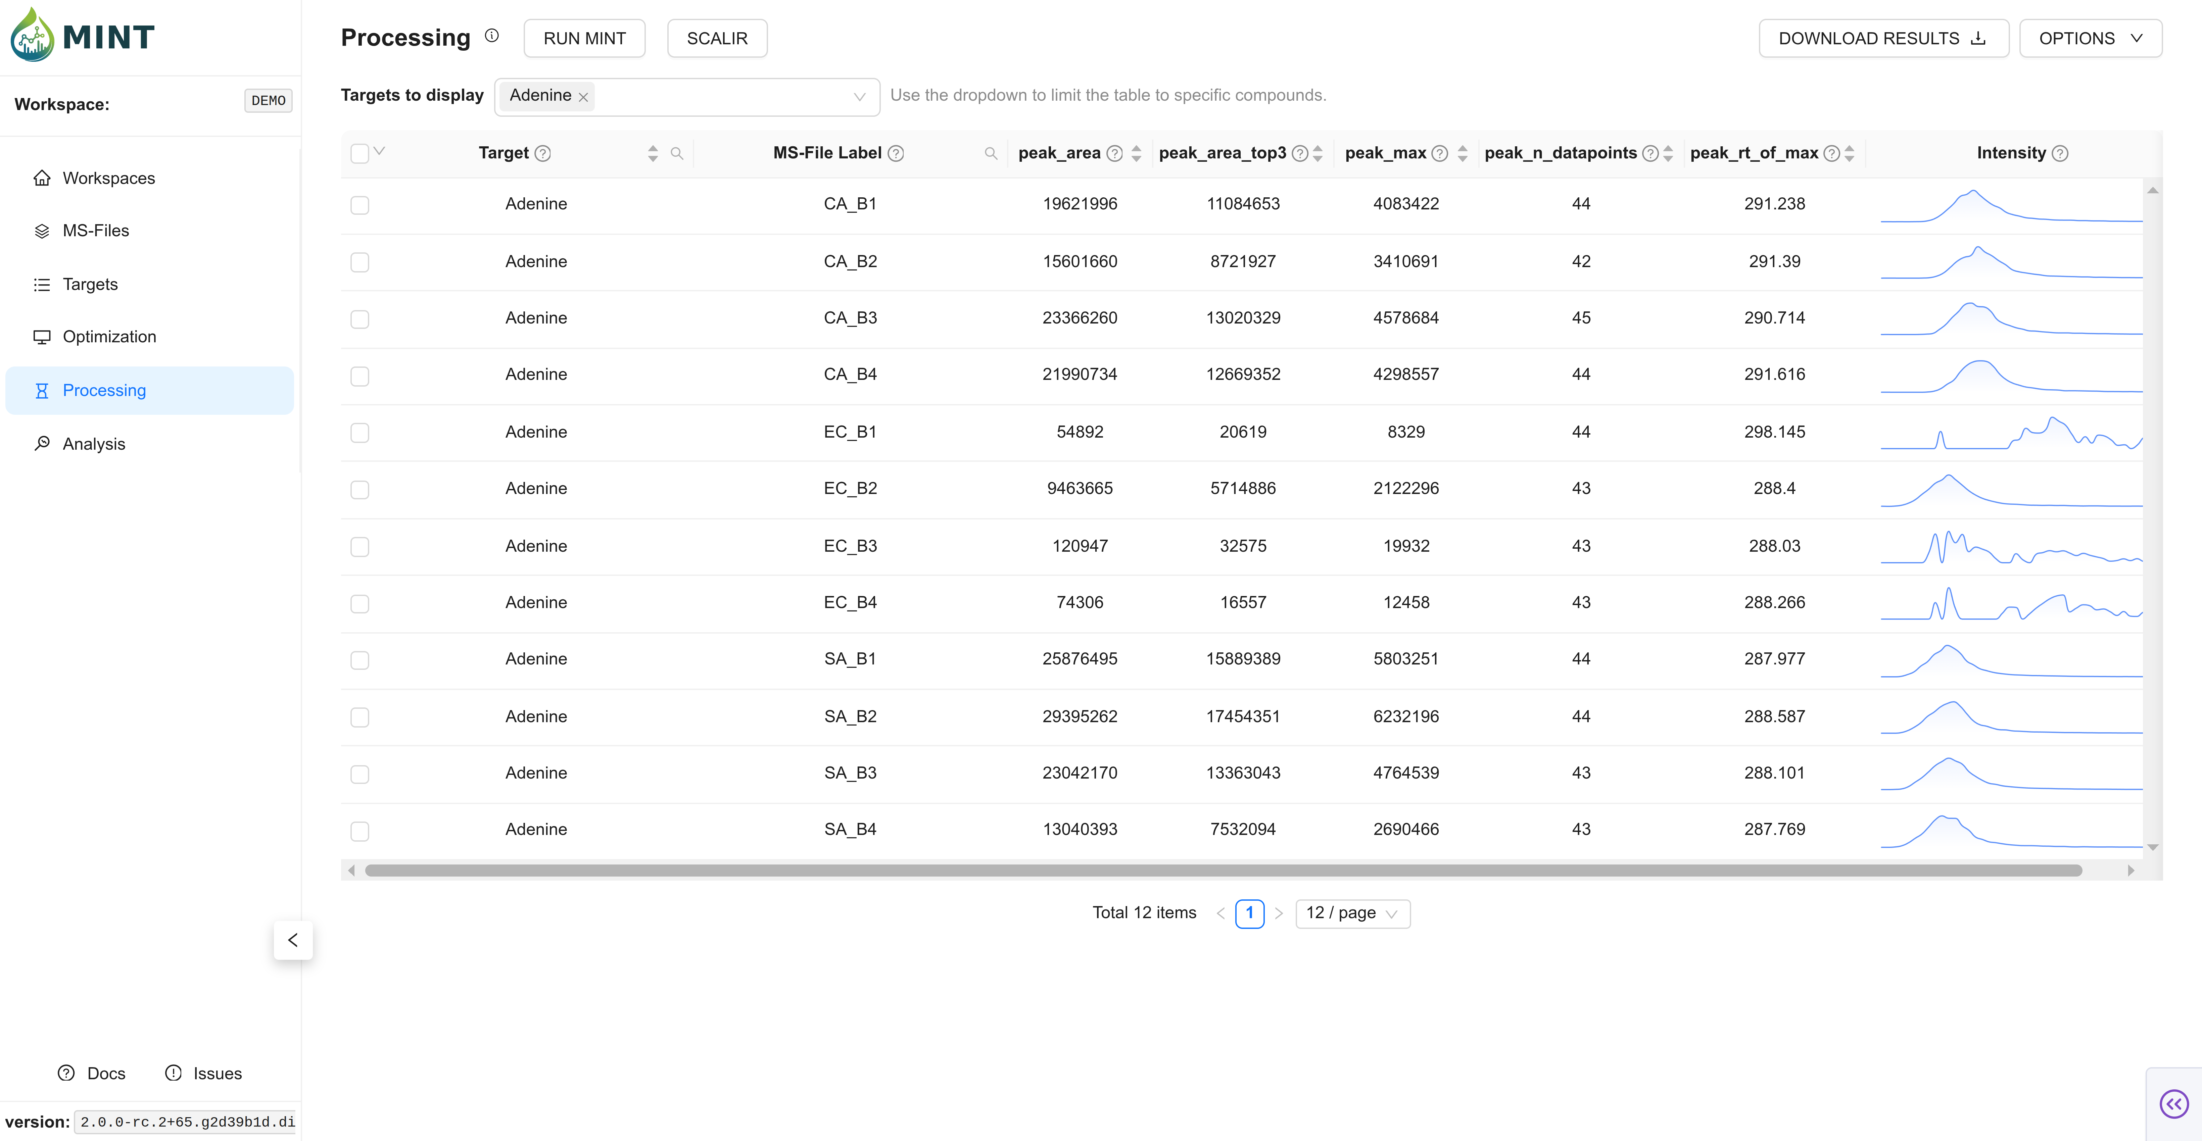Check the select-all checkbox in table header

(360, 154)
